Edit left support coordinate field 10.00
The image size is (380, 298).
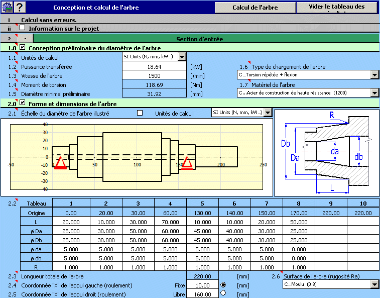pyautogui.click(x=202, y=285)
